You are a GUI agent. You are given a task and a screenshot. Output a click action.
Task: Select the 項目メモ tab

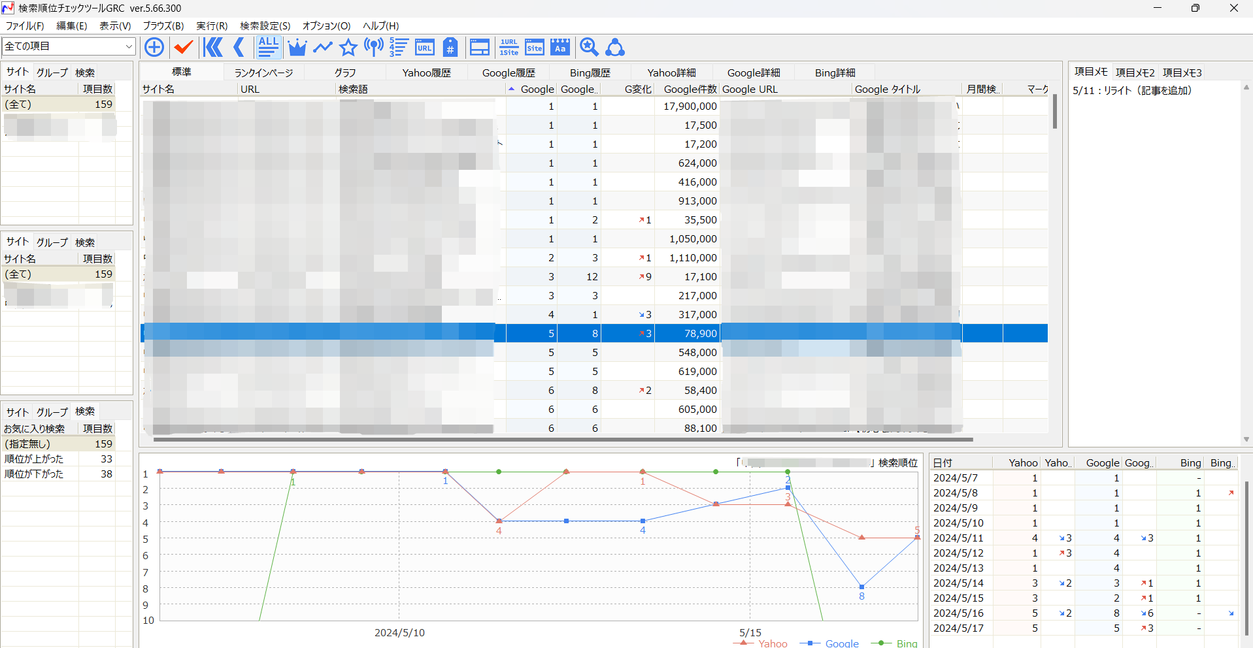click(1091, 72)
